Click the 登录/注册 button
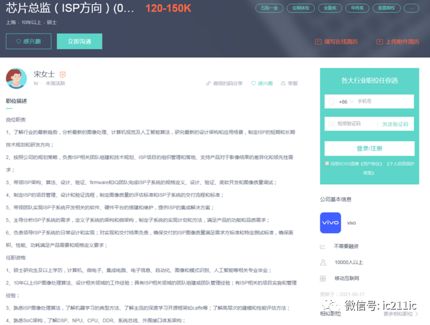 click(x=370, y=148)
